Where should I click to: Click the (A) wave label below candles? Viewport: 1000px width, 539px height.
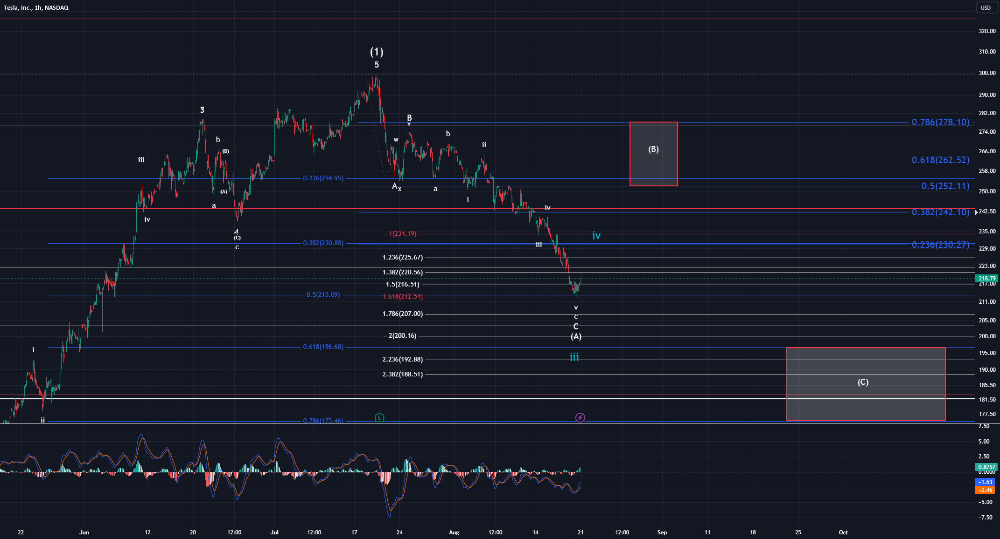pyautogui.click(x=576, y=336)
